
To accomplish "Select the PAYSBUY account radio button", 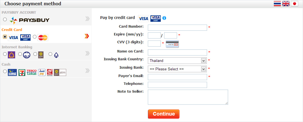I will click(x=5, y=20).
